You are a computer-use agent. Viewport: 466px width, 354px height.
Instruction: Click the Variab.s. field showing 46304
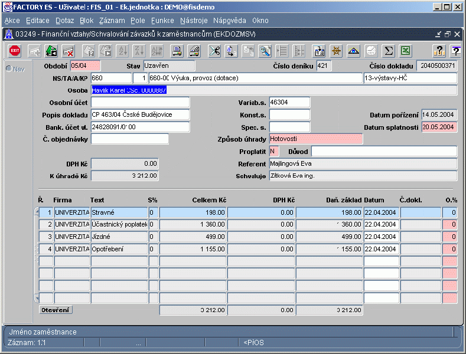(289, 103)
